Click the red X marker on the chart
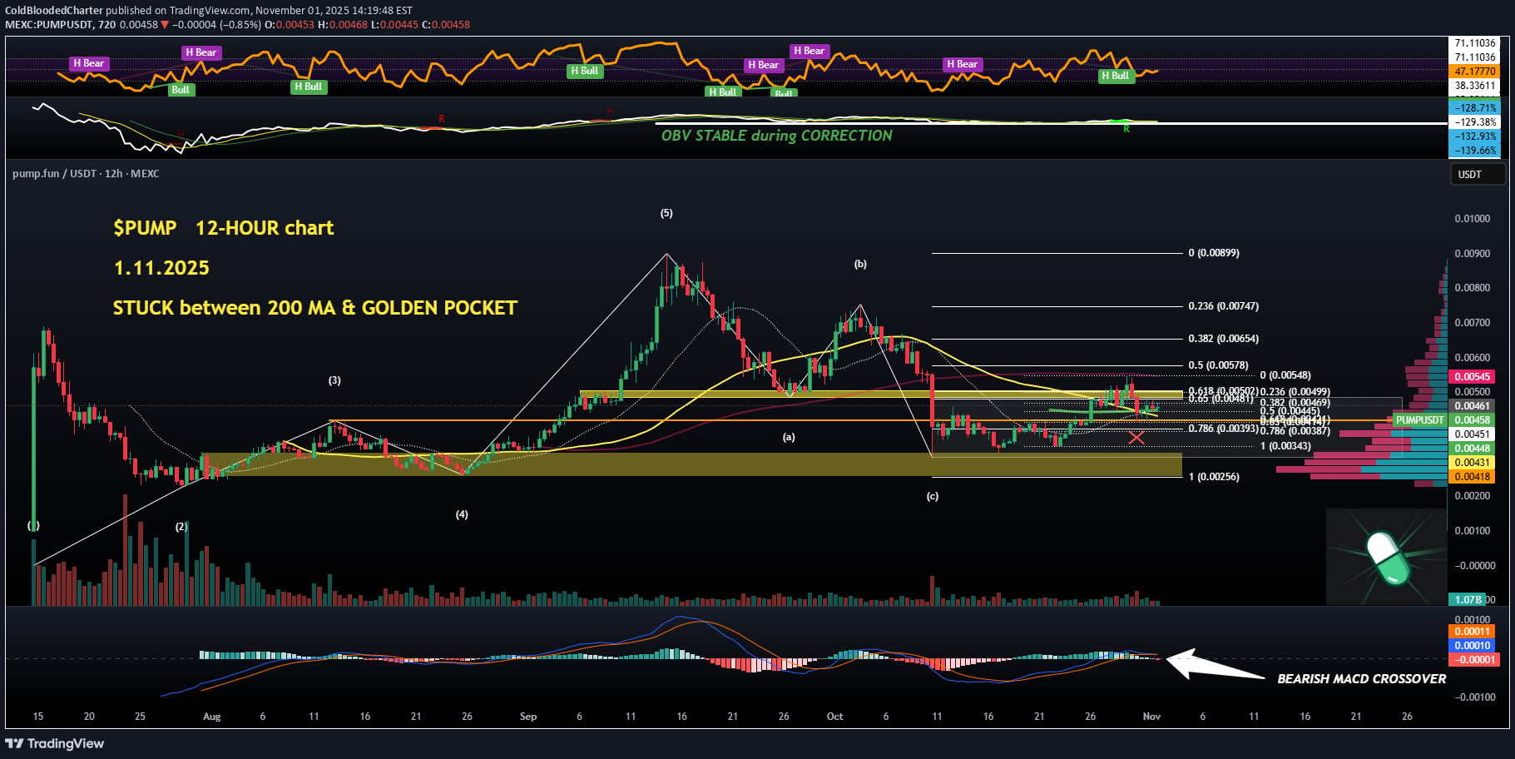Image resolution: width=1515 pixels, height=759 pixels. point(1136,438)
